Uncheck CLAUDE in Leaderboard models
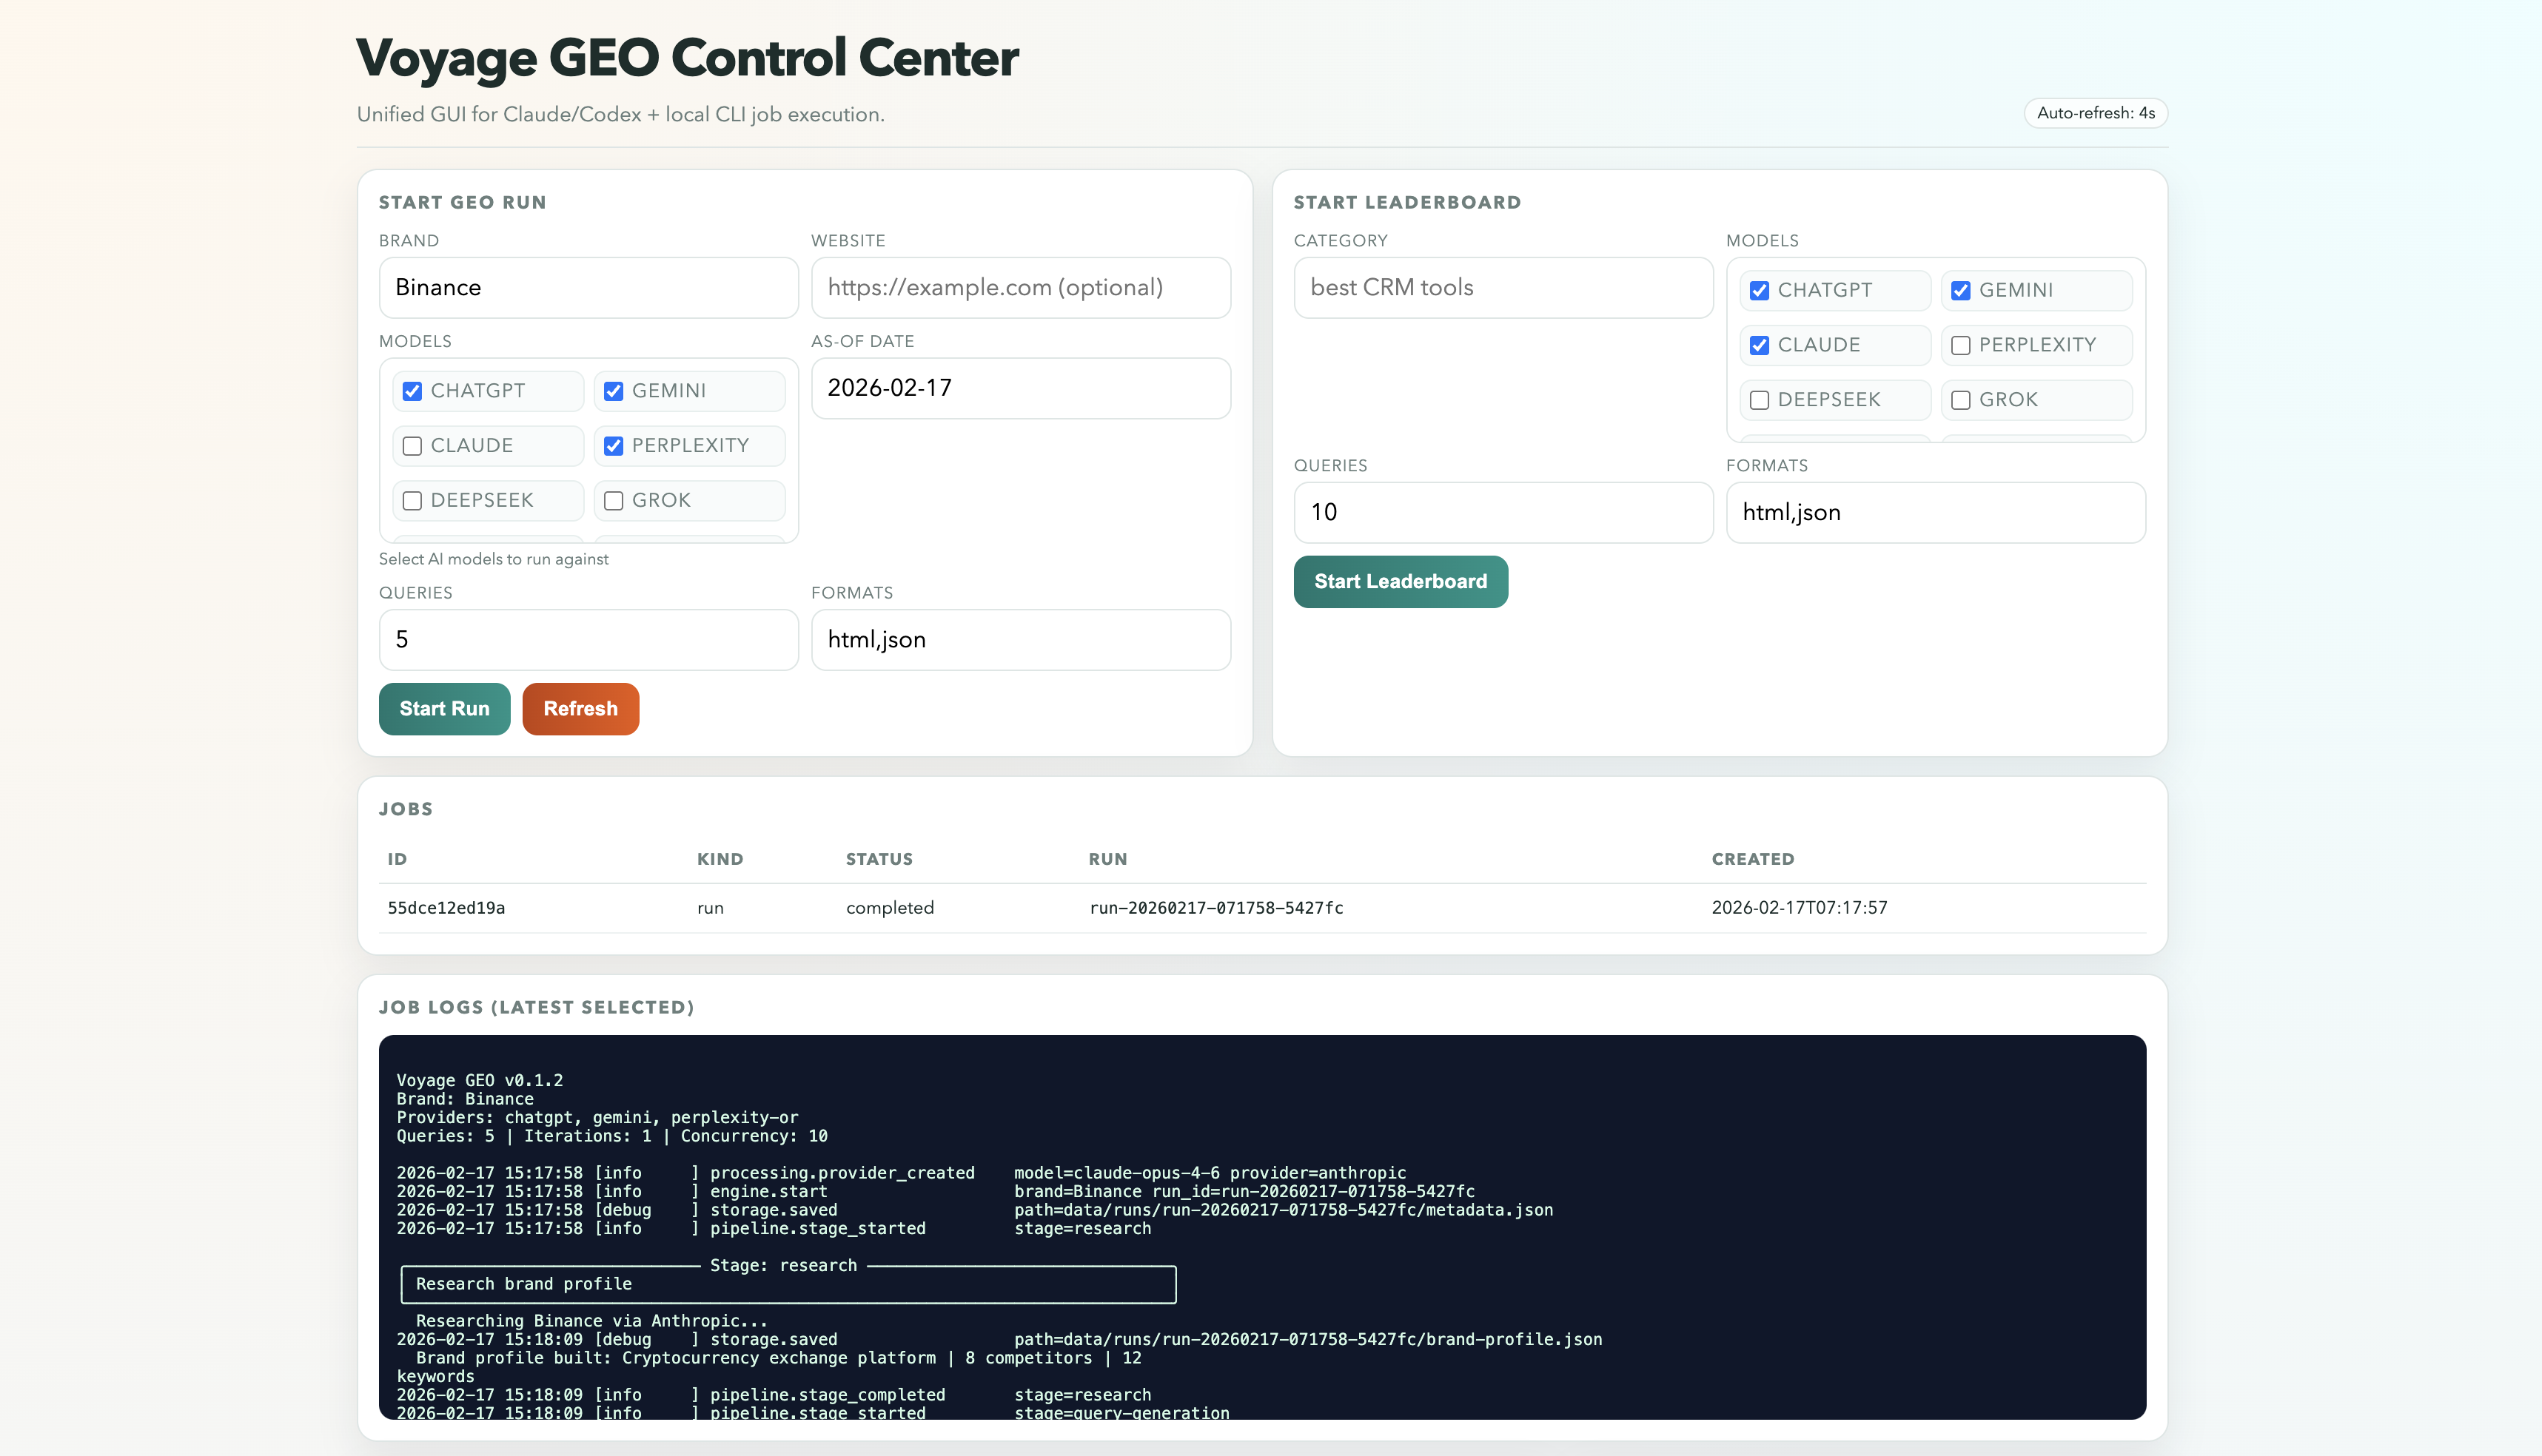This screenshot has height=1456, width=2542. pyautogui.click(x=1759, y=345)
